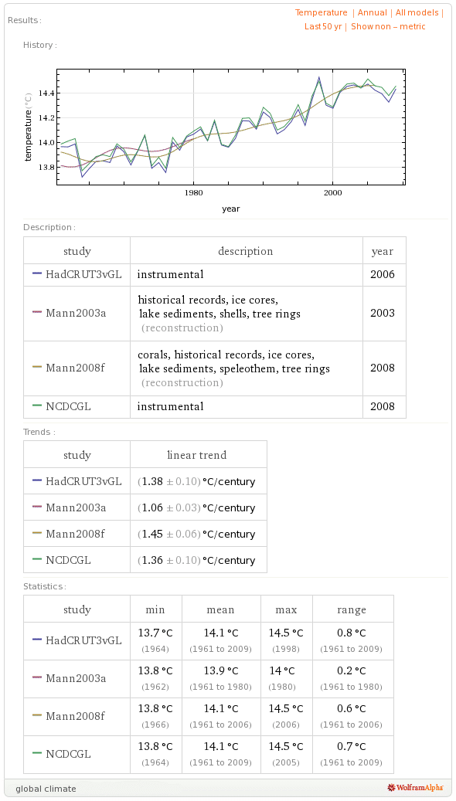Select Mann2003a in the Description table
This screenshot has height=801, width=456.
click(77, 313)
